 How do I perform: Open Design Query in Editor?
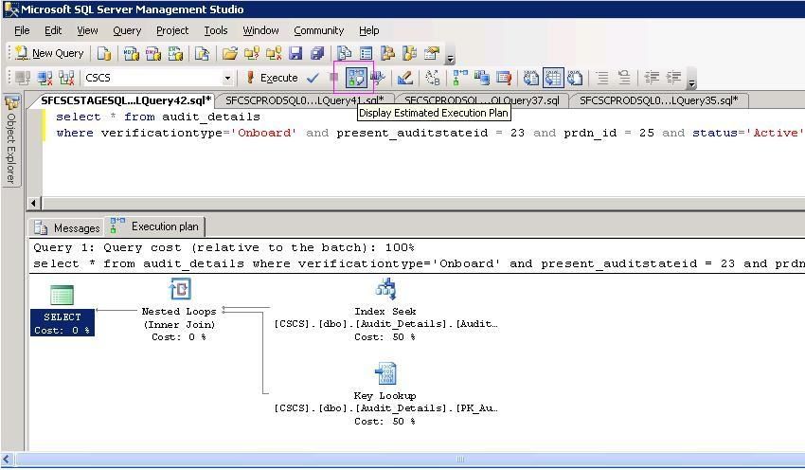(404, 78)
